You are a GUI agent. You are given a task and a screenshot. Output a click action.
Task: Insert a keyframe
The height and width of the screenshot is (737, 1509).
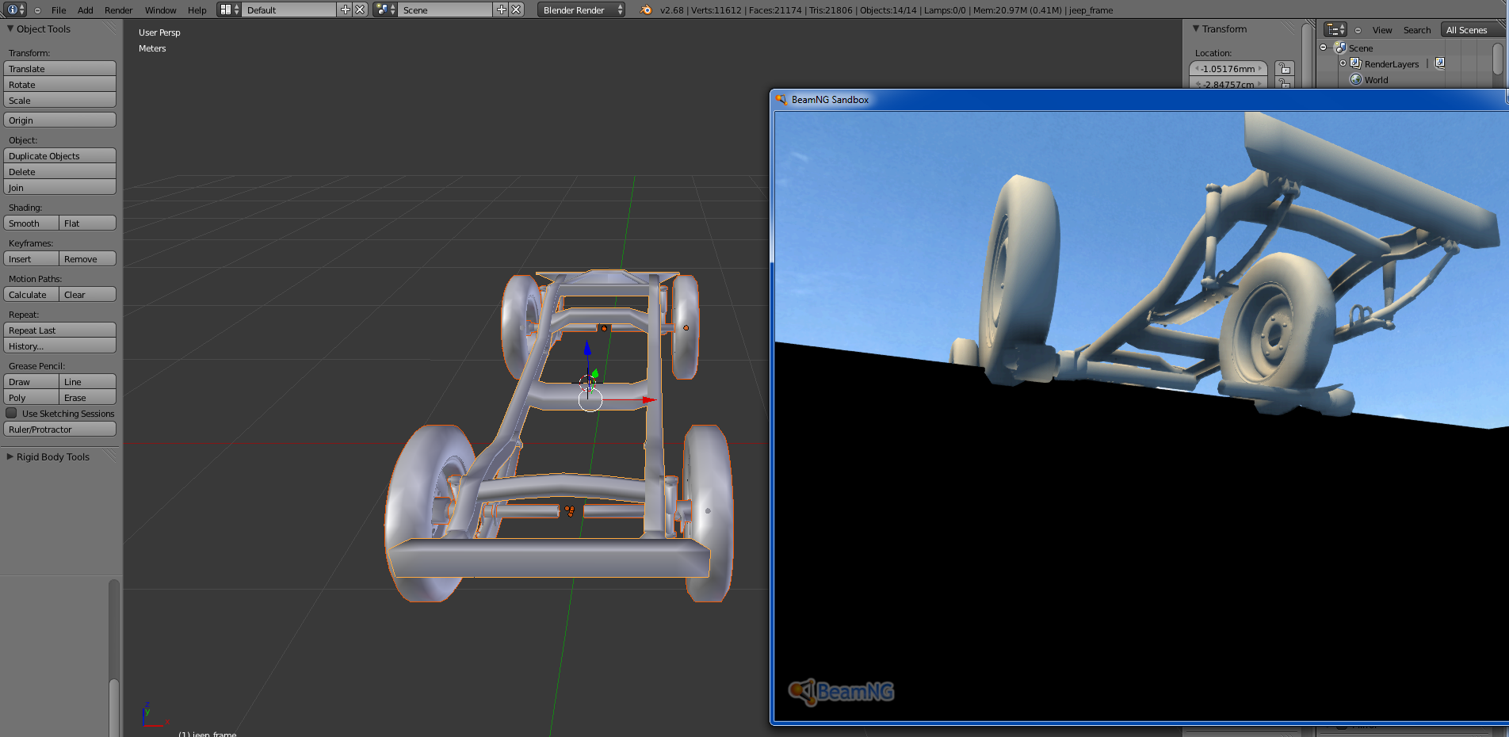(x=31, y=258)
